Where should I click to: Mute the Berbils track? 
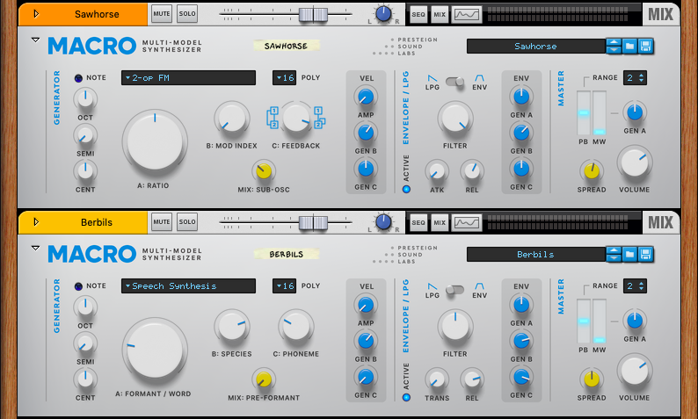click(162, 222)
